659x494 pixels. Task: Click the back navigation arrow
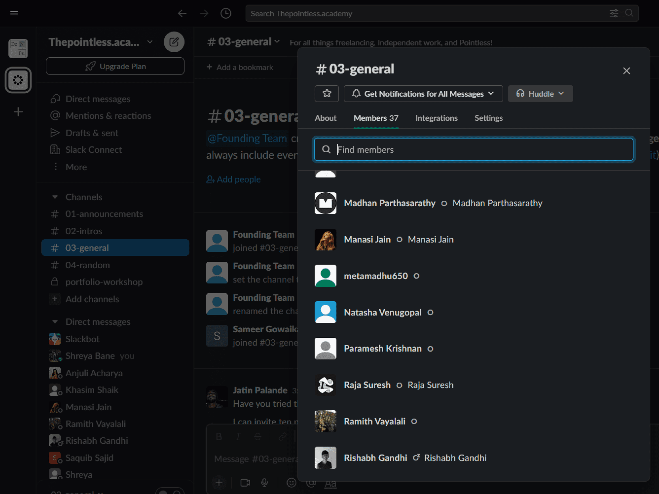point(182,13)
